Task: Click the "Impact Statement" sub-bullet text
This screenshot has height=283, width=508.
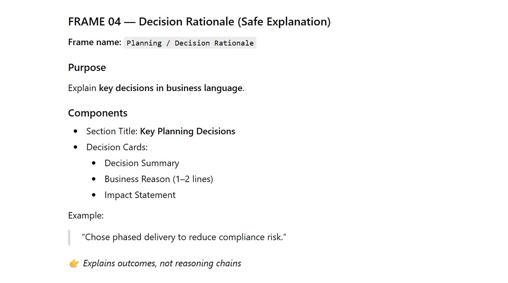Action: [140, 195]
